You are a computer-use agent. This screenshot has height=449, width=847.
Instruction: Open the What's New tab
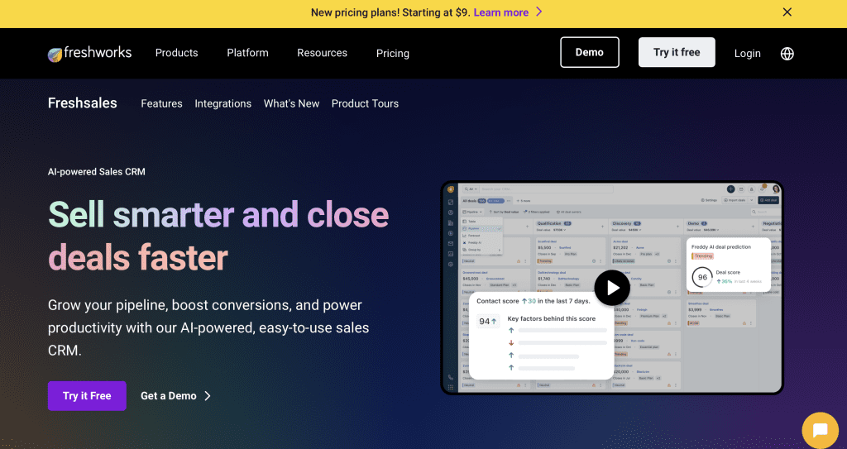[291, 103]
